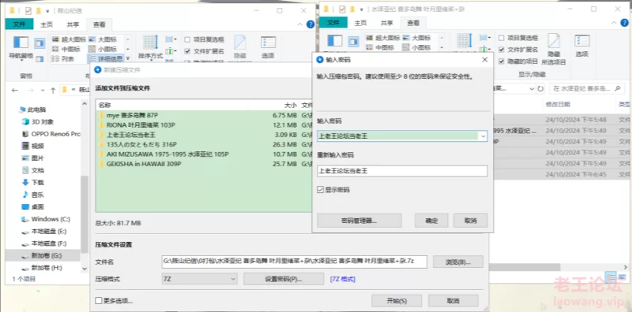
Task: Go up one folder in 筱山纪信 window
Action: tap(53, 90)
